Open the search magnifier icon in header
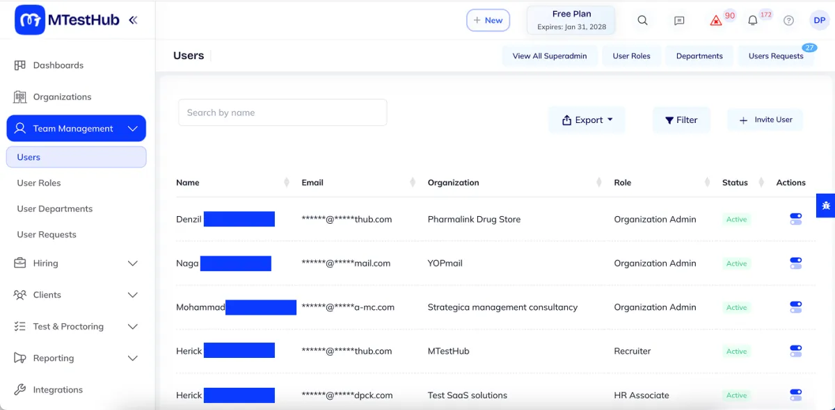The width and height of the screenshot is (835, 410). [643, 20]
